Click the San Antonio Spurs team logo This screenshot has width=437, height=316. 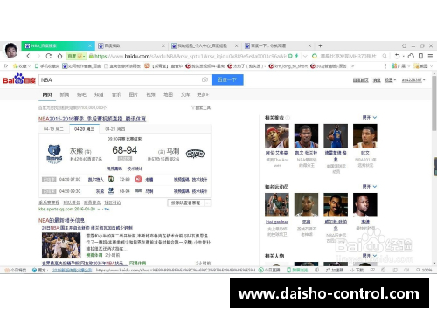pos(195,154)
